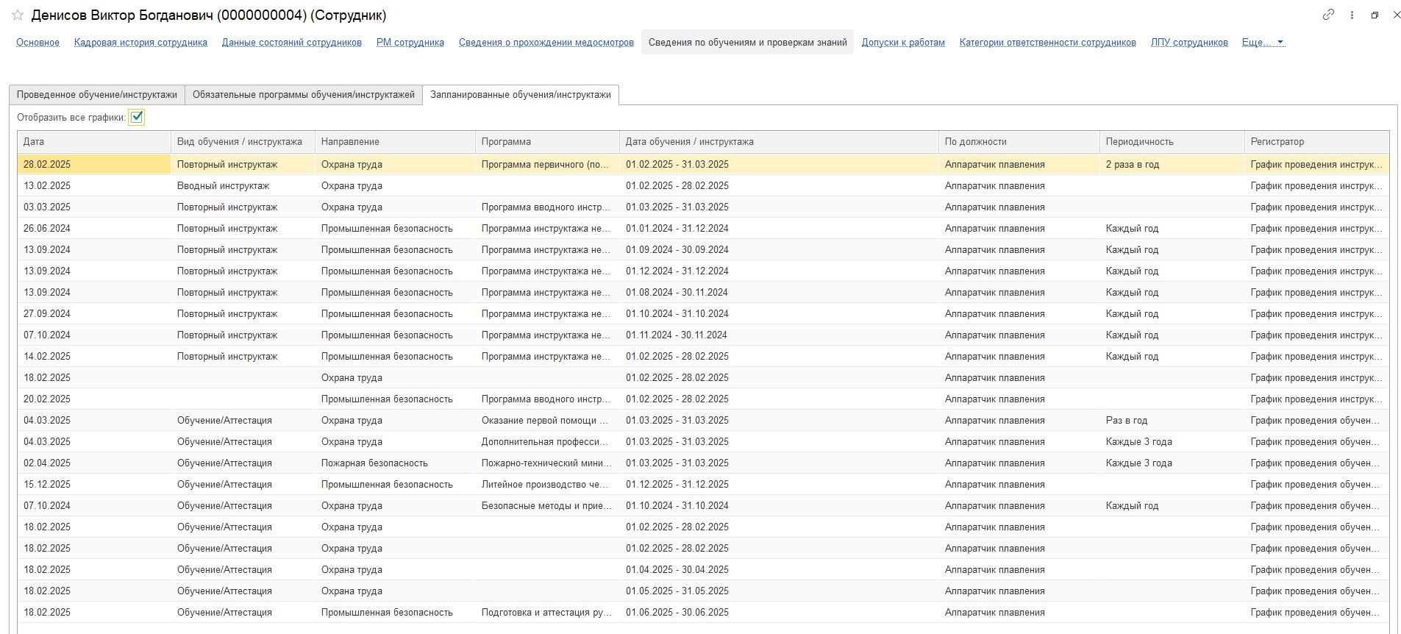The width and height of the screenshot is (1401, 634).
Task: Uncheck 'Отобразить все графики' checkbox
Action: click(x=137, y=117)
